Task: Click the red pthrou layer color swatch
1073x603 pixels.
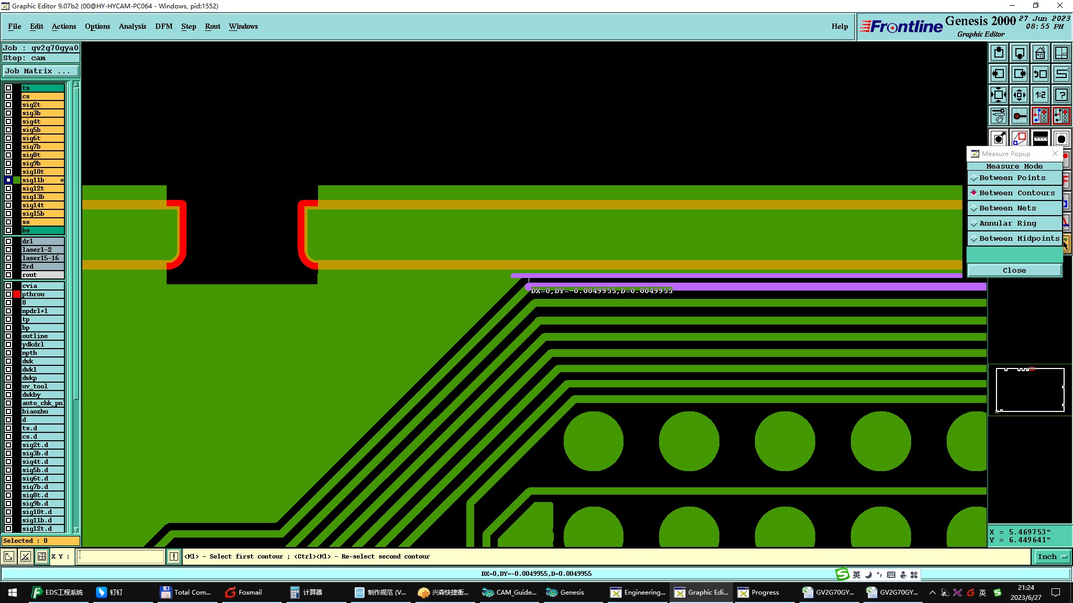Action: [17, 294]
